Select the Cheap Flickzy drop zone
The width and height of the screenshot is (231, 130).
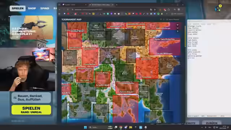click(x=169, y=66)
